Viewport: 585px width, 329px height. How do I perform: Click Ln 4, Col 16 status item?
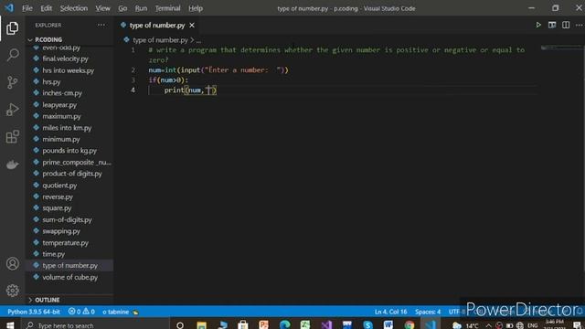(390, 312)
